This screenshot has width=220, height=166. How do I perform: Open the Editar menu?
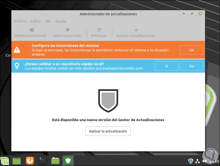[36, 21]
